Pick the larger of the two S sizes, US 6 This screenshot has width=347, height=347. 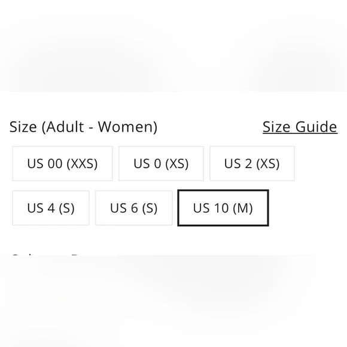133,208
